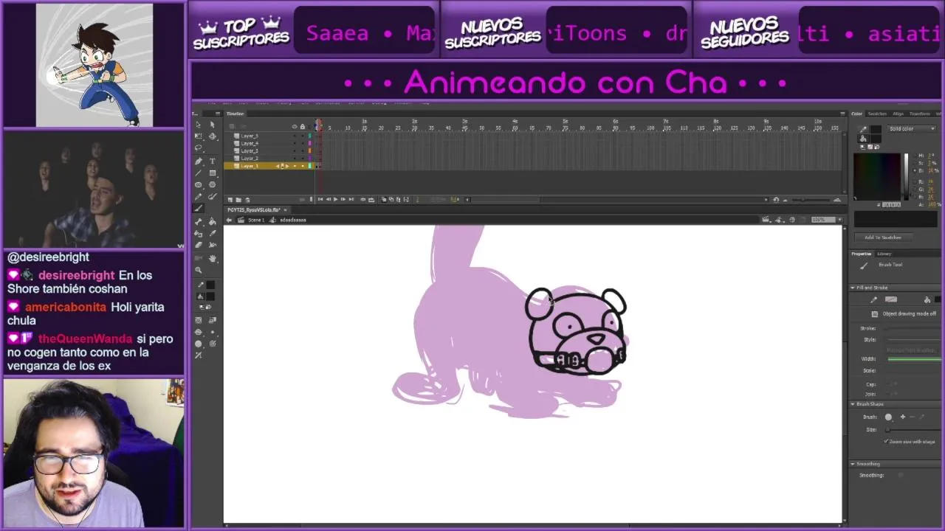The height and width of the screenshot is (531, 945).
Task: Select the Subselection tool
Action: (x=213, y=125)
